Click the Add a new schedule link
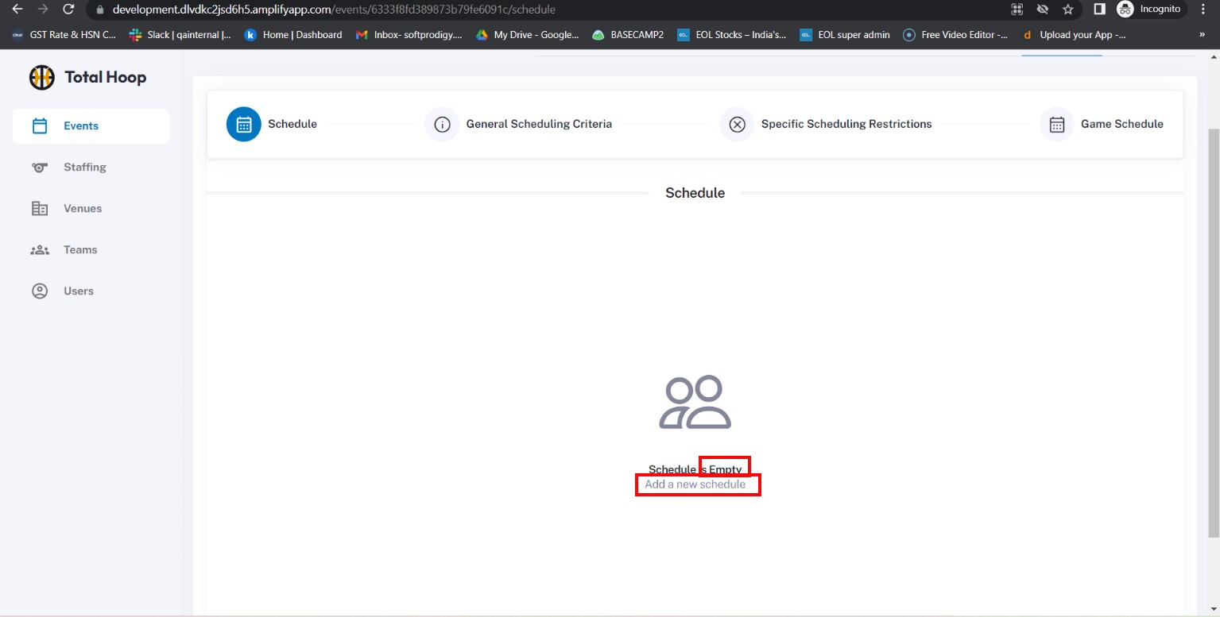 695,484
